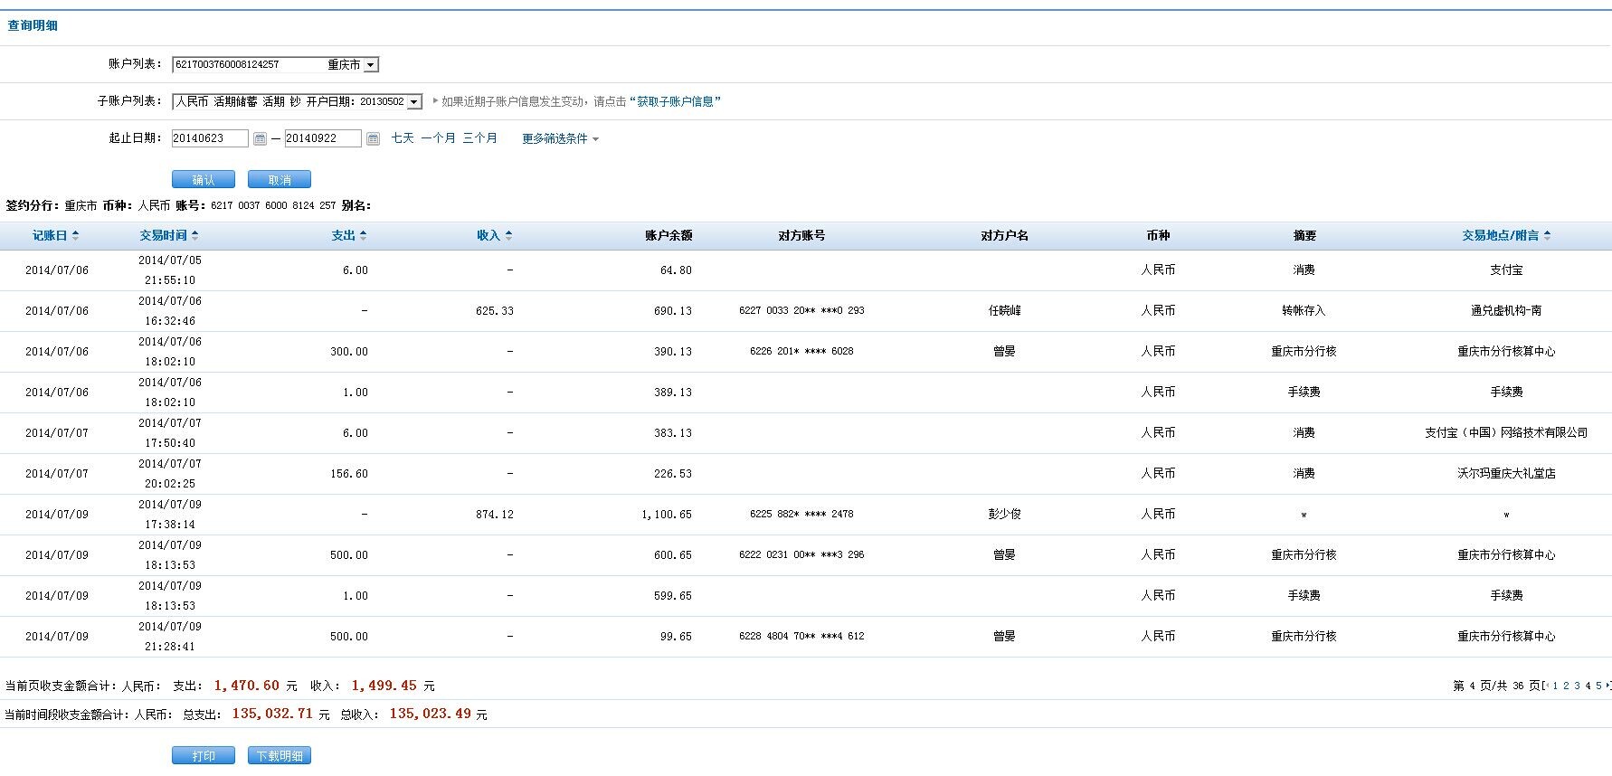Click counterparty account 6227 0033 20** ***0 293
Viewport: 1612px width, 776px height.
click(801, 310)
